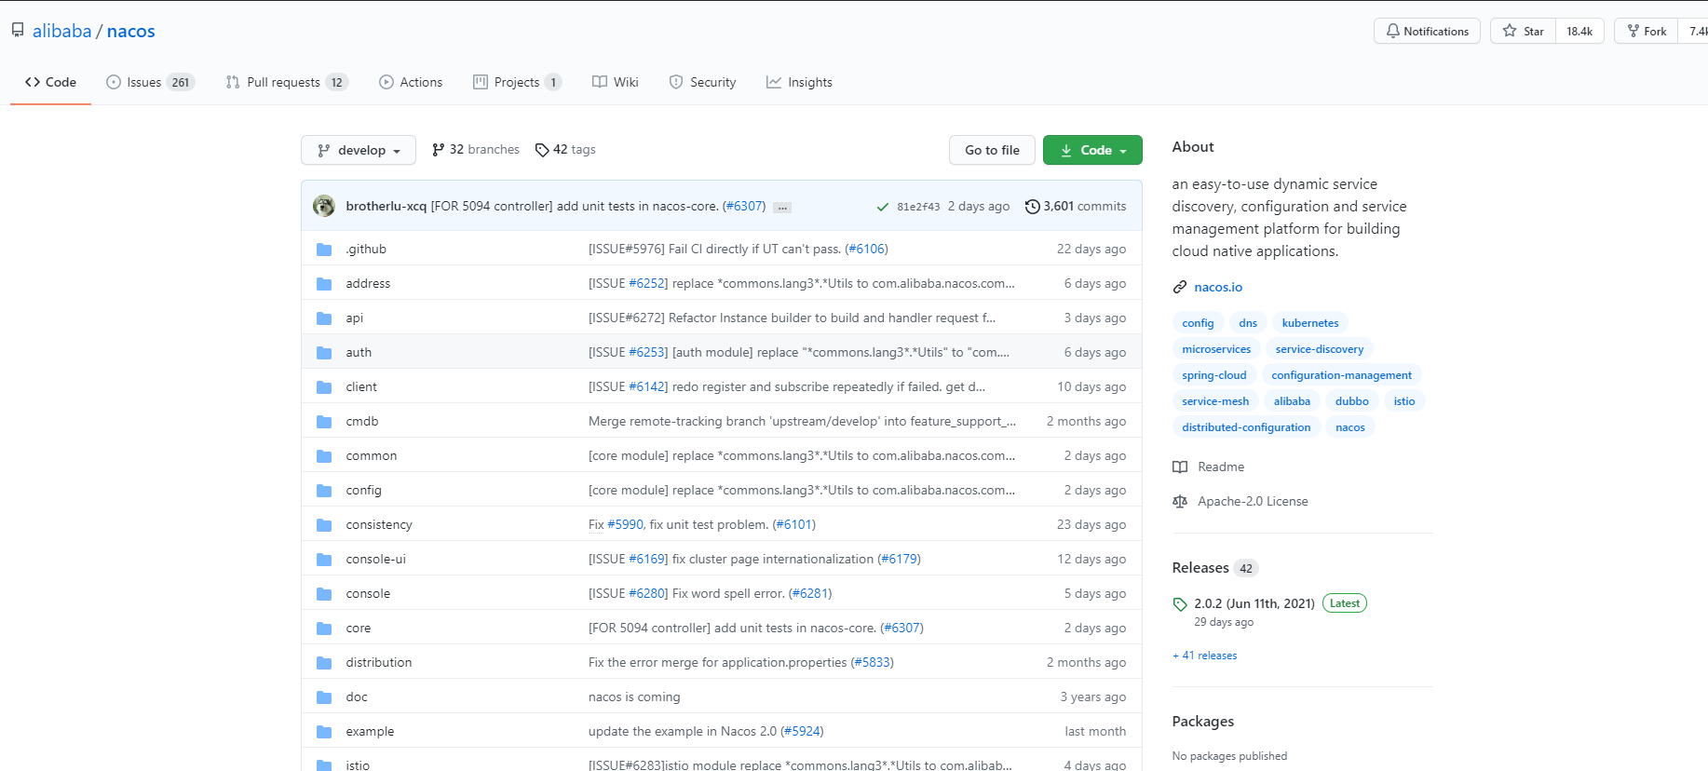Open pull request #6307 in latest commit header
1708x771 pixels.
[x=744, y=206]
